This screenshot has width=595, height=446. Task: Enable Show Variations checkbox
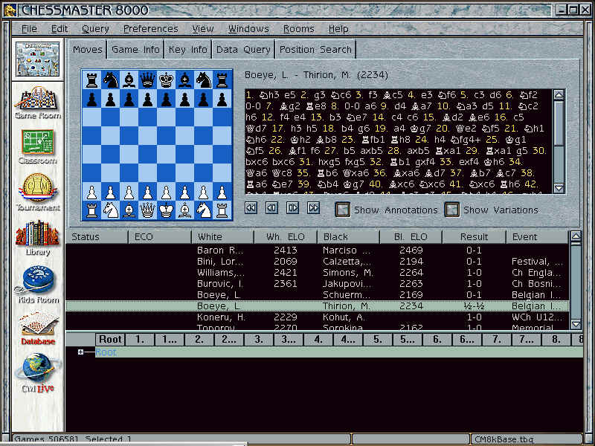(451, 210)
